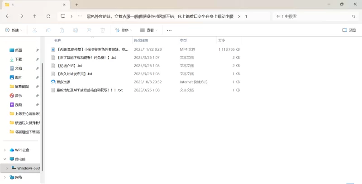
Task: Open the 查看 view dropdown
Action: point(149,30)
